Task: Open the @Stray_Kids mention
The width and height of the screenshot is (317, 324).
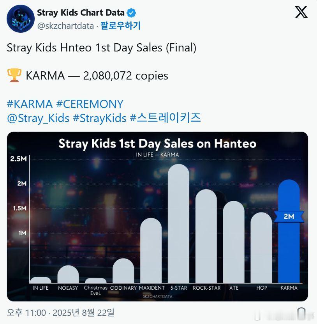Action: [38, 119]
